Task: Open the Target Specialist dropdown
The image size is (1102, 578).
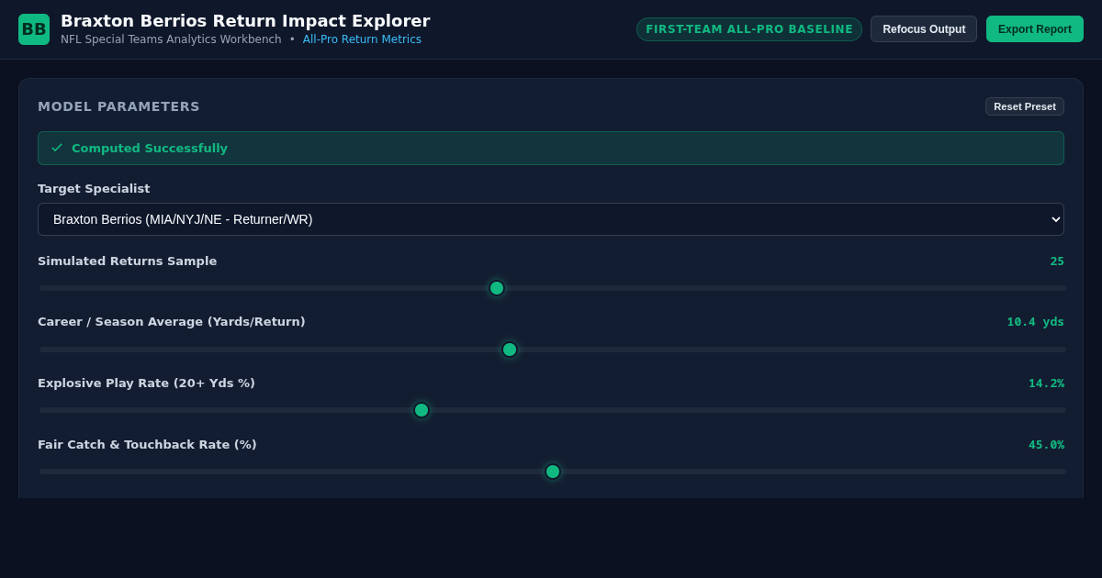Action: point(551,219)
